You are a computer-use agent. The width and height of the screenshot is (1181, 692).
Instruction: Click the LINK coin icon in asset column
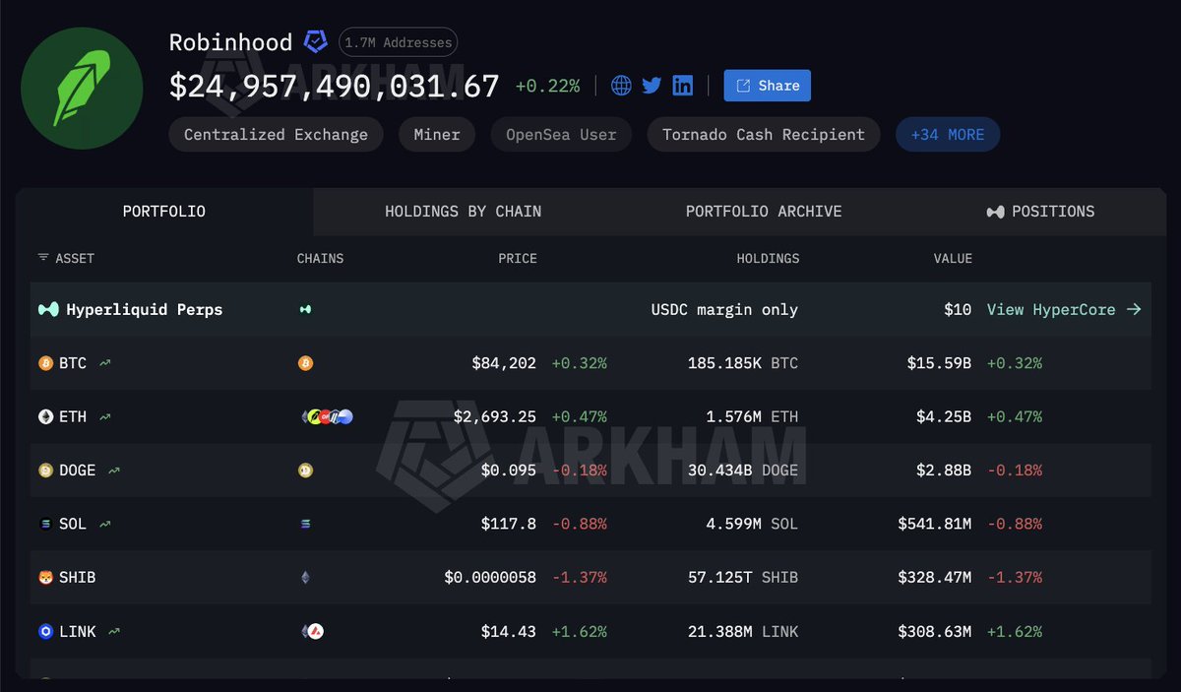[x=45, y=631]
